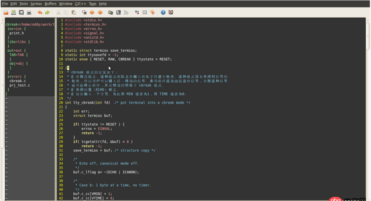Collapse the obj=obj project fold
This screenshot has width=371, height=201.
[x=19, y=64]
